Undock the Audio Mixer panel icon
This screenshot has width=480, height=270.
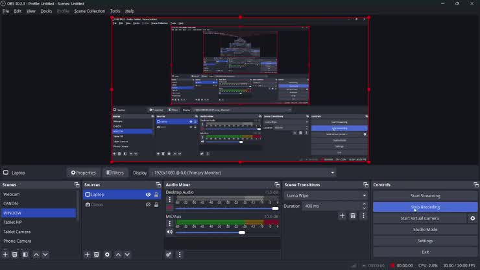point(277,185)
